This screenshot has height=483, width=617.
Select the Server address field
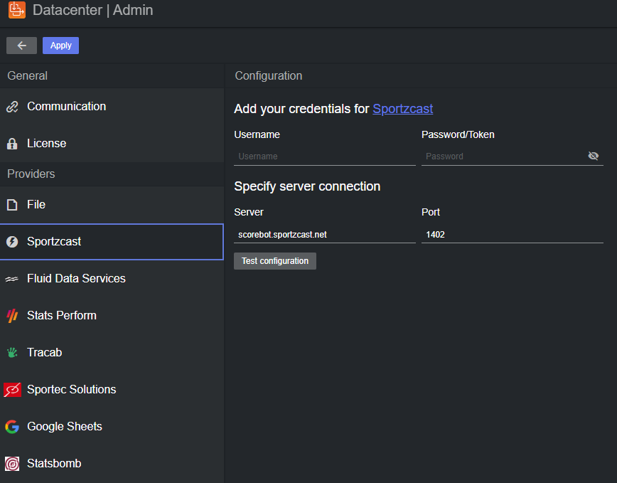coord(324,234)
